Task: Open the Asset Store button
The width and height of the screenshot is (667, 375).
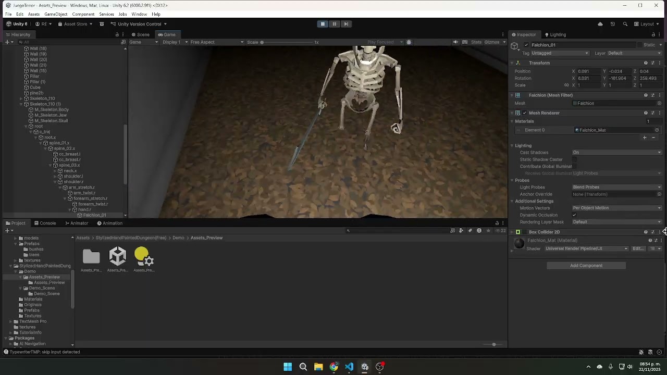Action: pos(76,24)
